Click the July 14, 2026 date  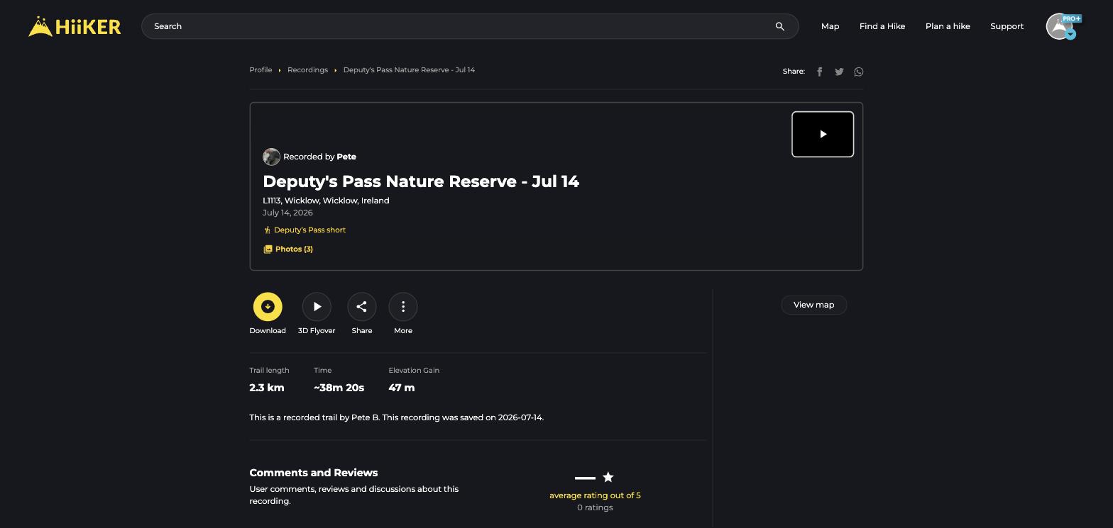click(x=287, y=213)
